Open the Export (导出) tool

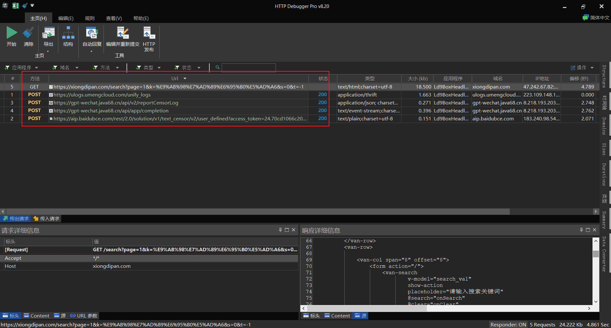(x=48, y=32)
